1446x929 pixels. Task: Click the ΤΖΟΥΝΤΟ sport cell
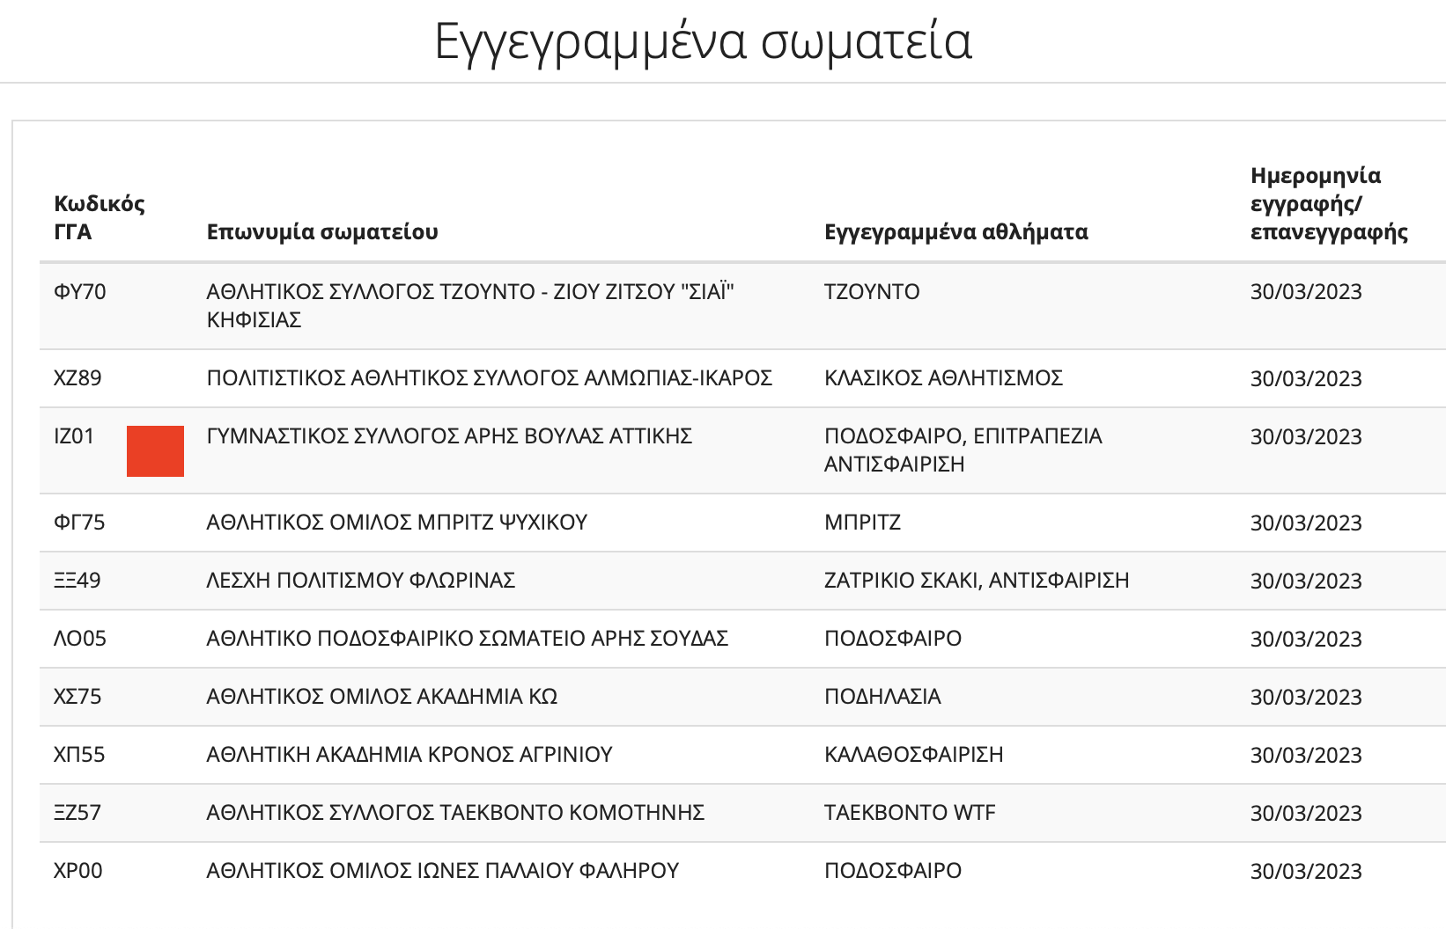(872, 291)
